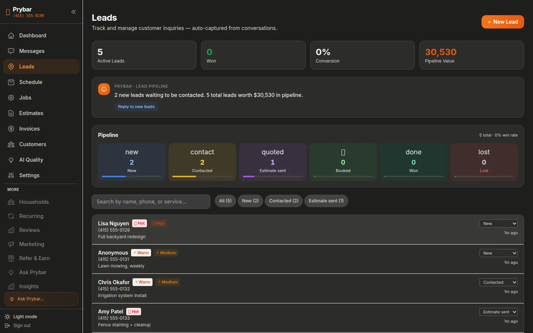Click the Hot tag on Lisa Nguyen
This screenshot has height=333, width=533.
point(140,223)
